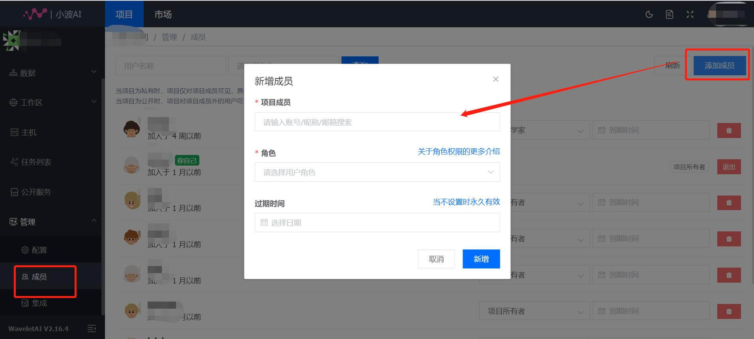Viewport: 754px width, 339px height.
Task: Click the 管理 monitor icon in sidebar
Action: click(13, 222)
